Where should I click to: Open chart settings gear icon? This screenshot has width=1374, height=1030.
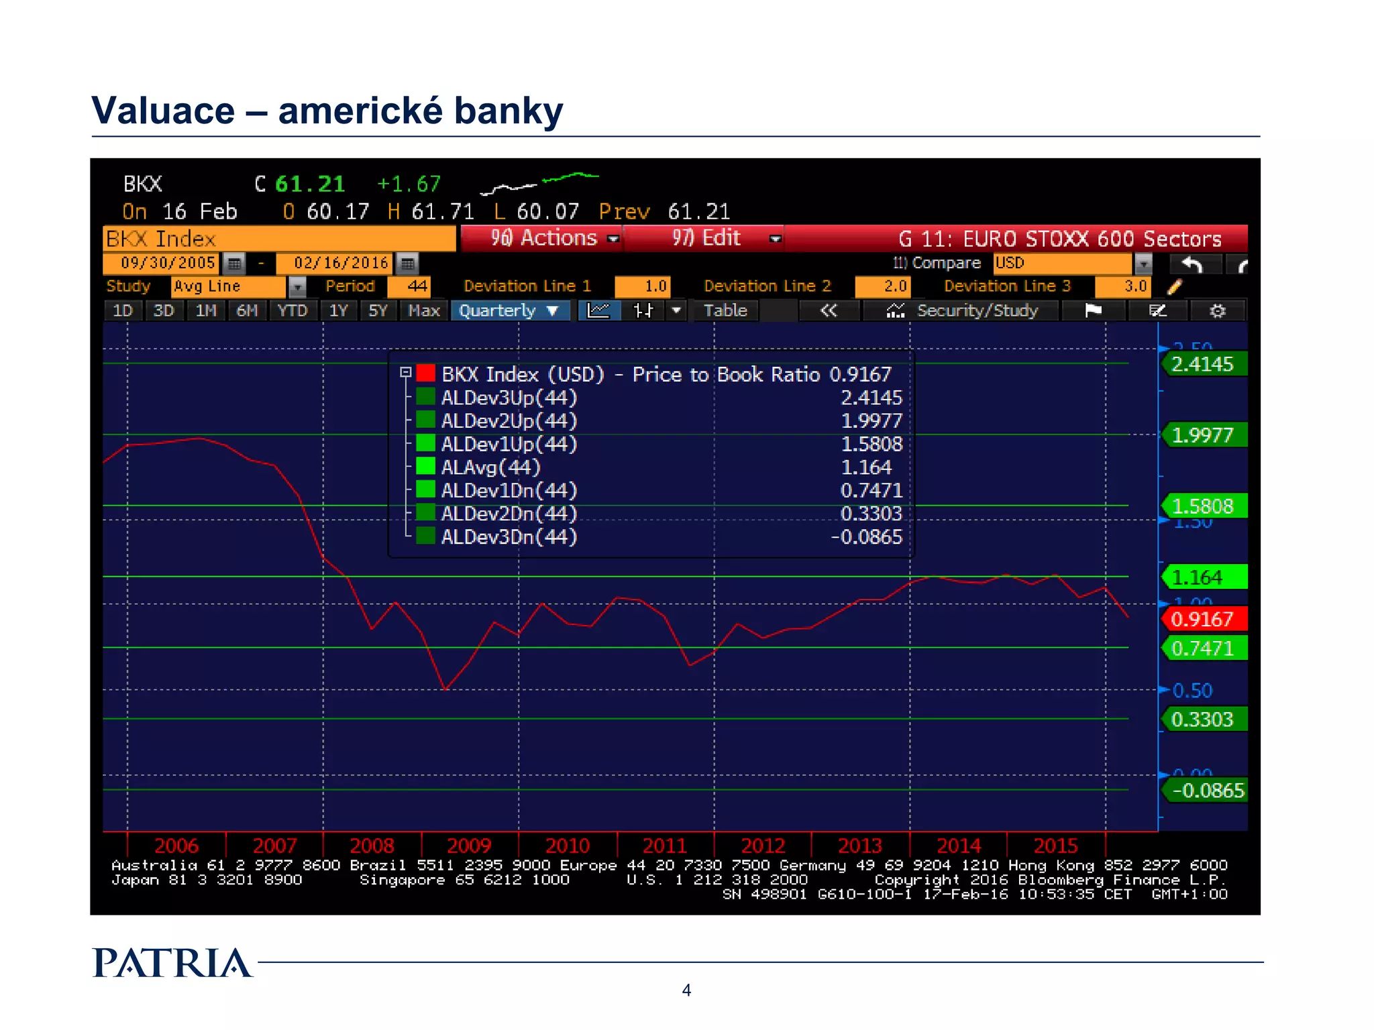point(1217,310)
